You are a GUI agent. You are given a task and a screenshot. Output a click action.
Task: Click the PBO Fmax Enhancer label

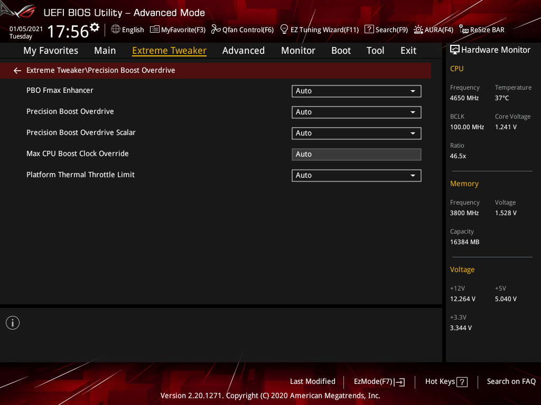(x=60, y=90)
